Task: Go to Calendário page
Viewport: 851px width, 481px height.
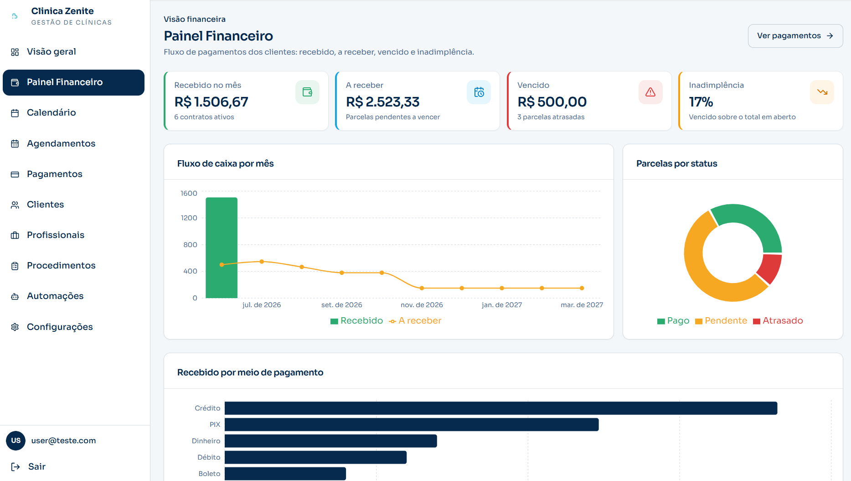Action: tap(73, 113)
